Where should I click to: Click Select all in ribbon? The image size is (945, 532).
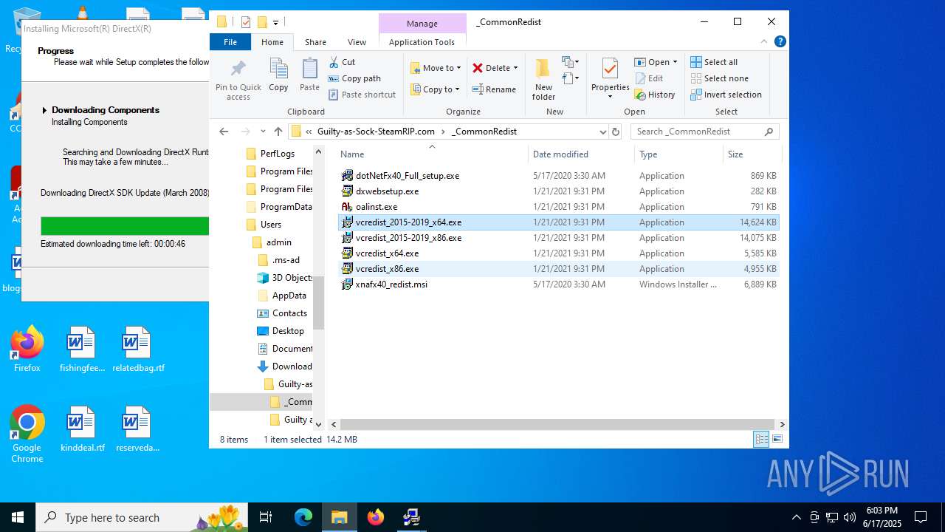click(x=714, y=62)
